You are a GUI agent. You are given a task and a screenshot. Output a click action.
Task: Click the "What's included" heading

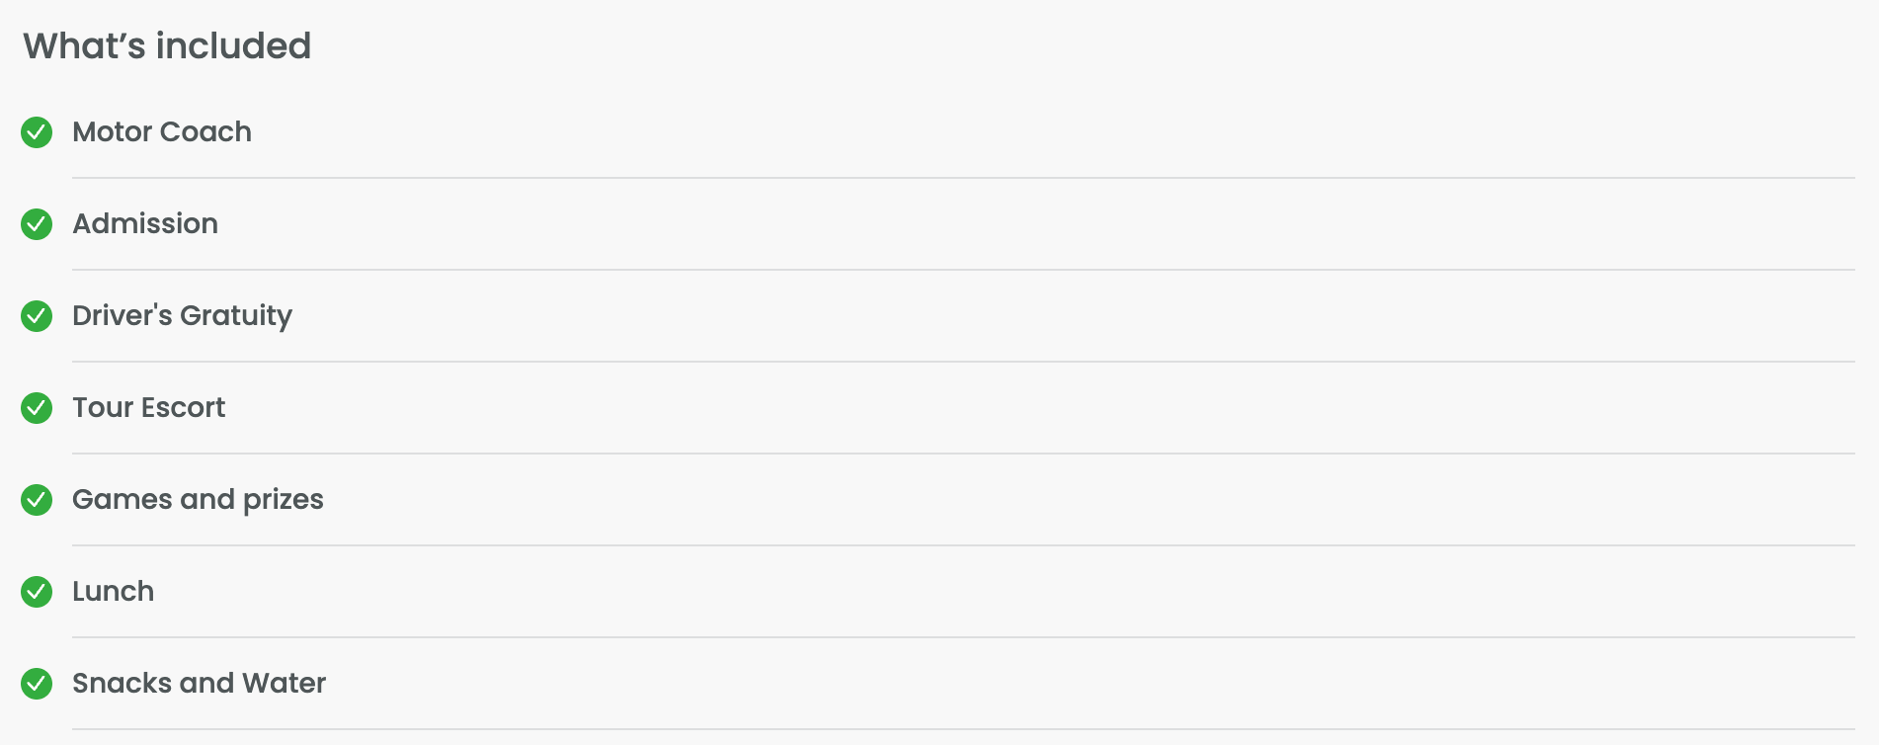point(167,46)
